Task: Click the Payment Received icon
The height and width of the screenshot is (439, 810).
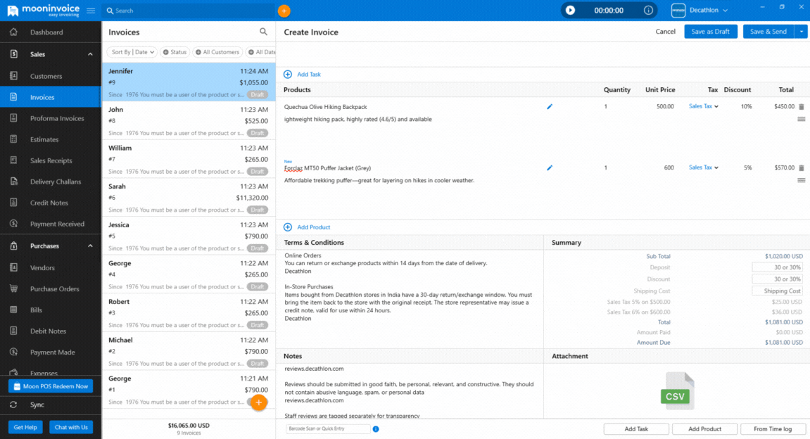Action: coord(14,224)
